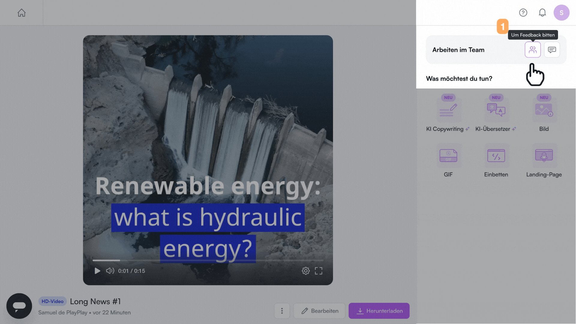
Task: Click the home icon
Action: pos(21,13)
